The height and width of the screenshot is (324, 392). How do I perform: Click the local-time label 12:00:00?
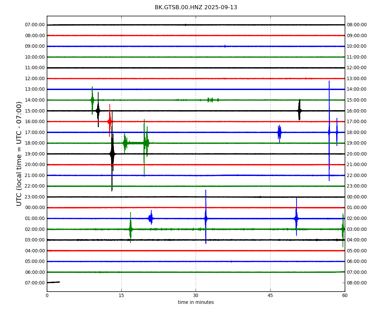click(x=357, y=68)
